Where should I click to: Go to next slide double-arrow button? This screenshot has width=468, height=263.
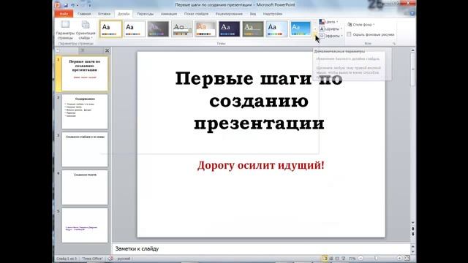pos(412,234)
